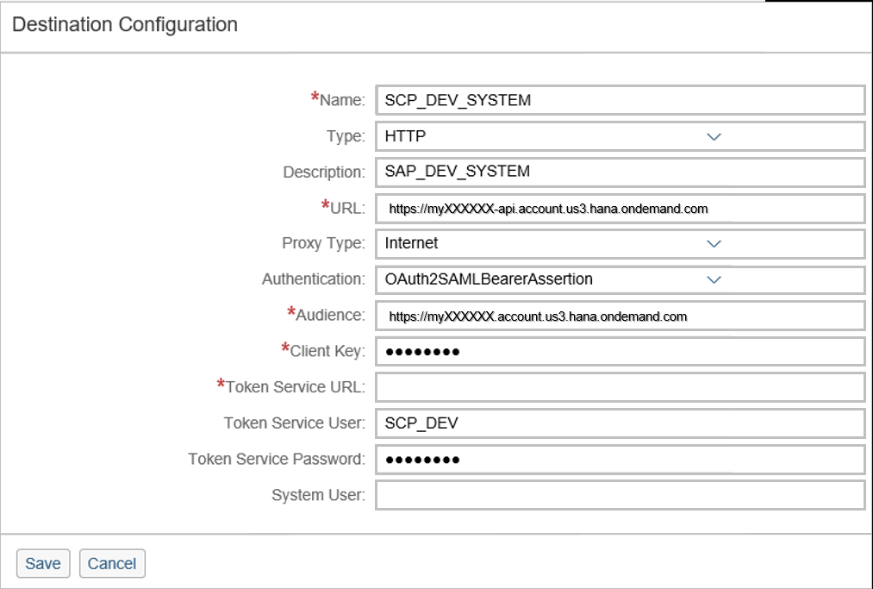Click the Authentication label
Image resolution: width=873 pixels, height=589 pixels.
(x=314, y=279)
